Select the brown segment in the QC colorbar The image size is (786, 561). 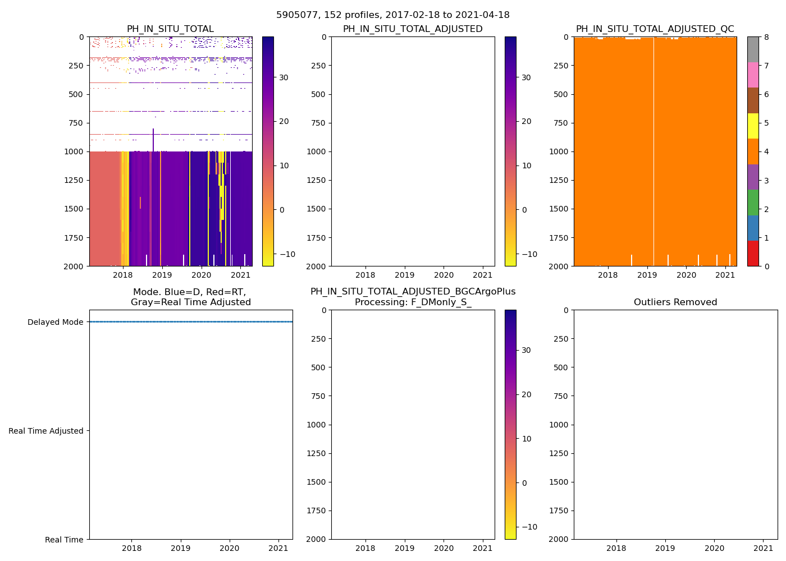(753, 100)
